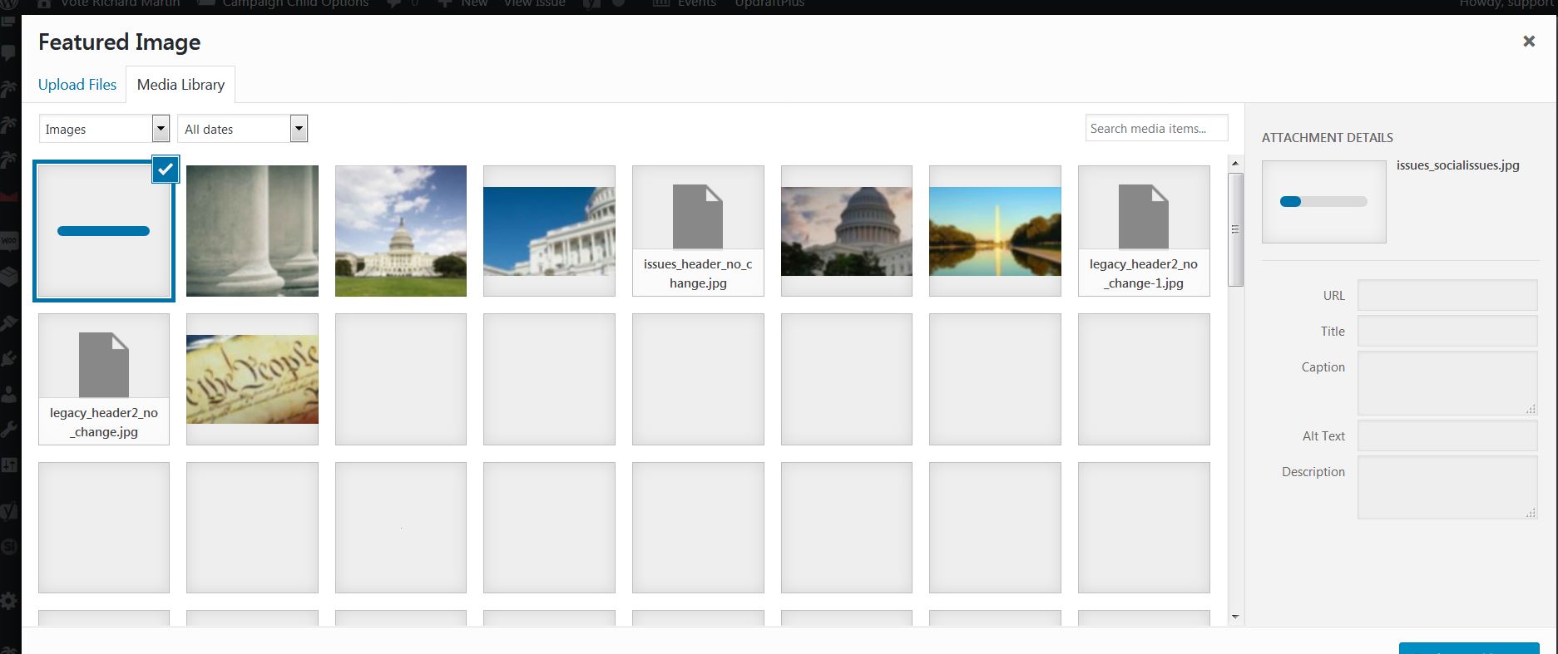The height and width of the screenshot is (654, 1558).
Task: Click the issues_socialissues.jpg filename
Action: click(x=1457, y=165)
